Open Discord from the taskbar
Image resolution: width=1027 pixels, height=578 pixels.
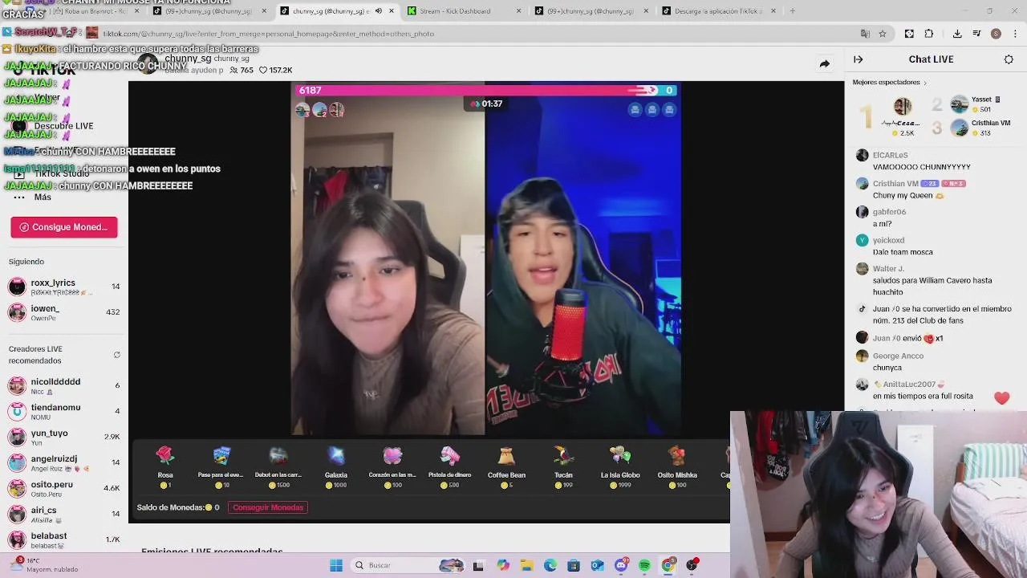coord(621,565)
